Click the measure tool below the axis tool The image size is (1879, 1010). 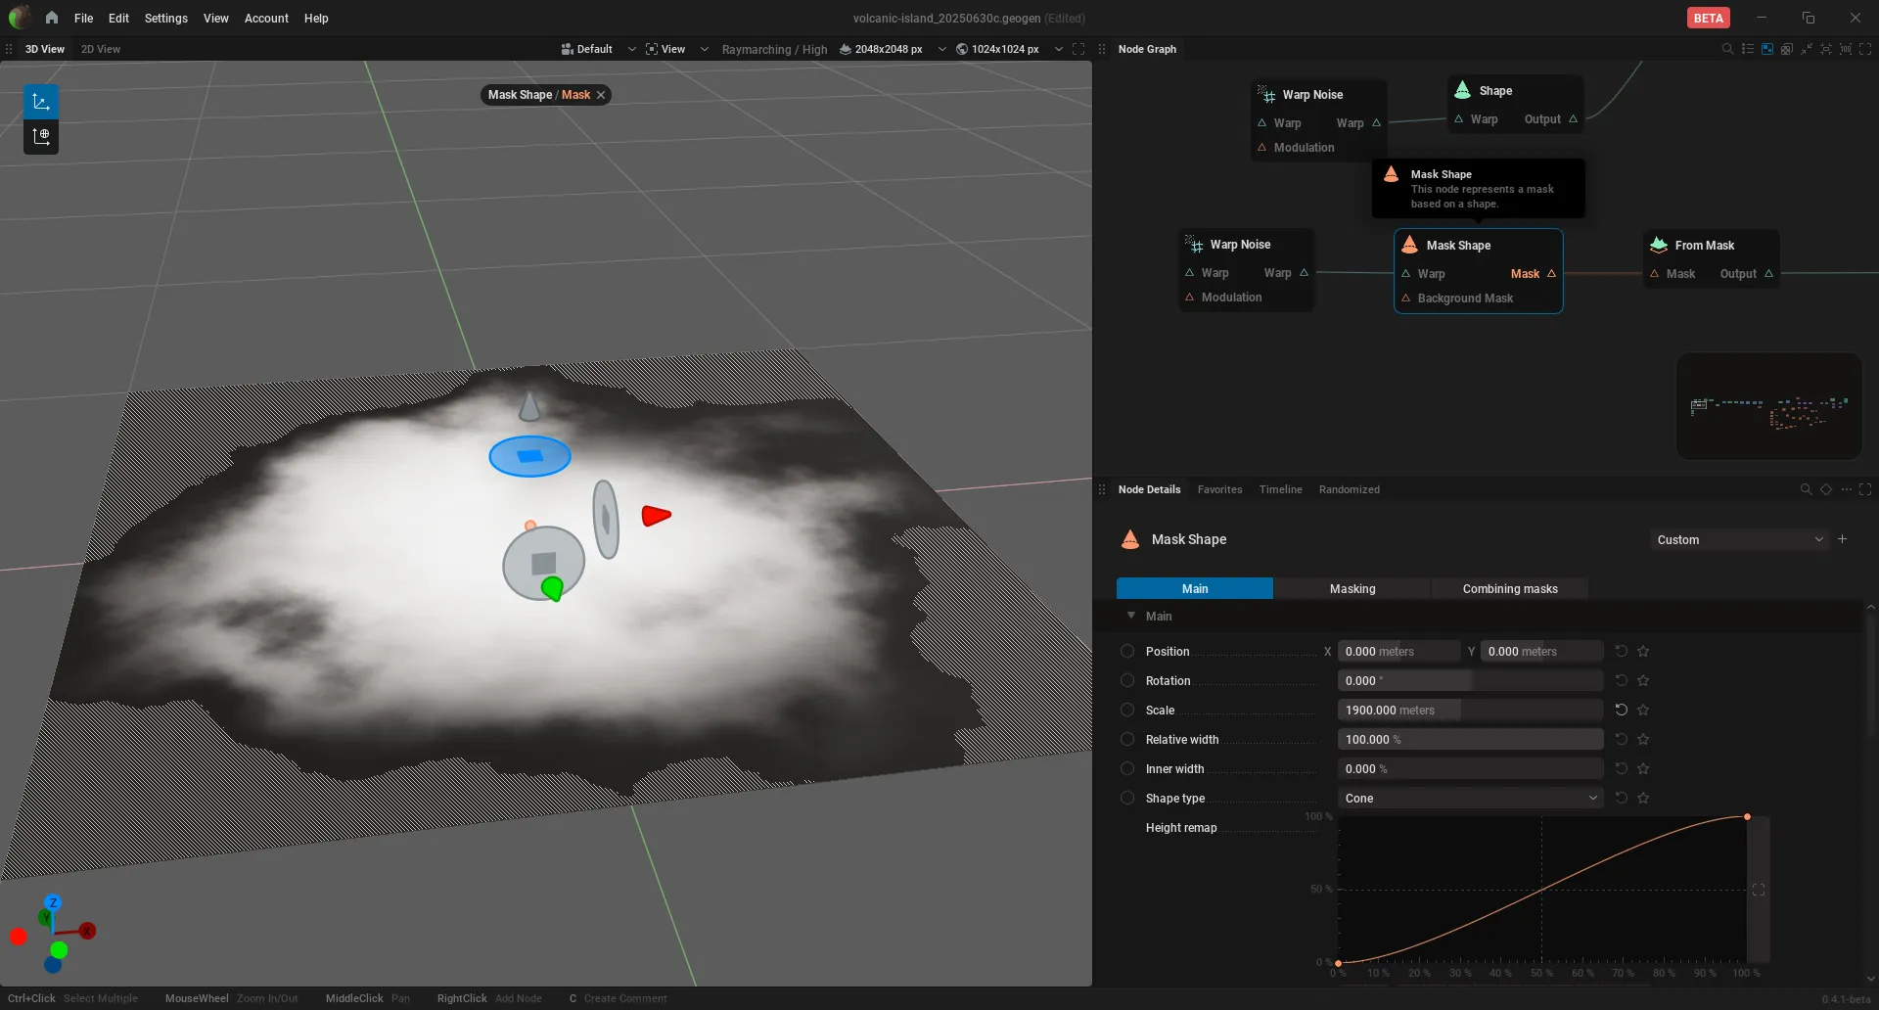pyautogui.click(x=41, y=137)
